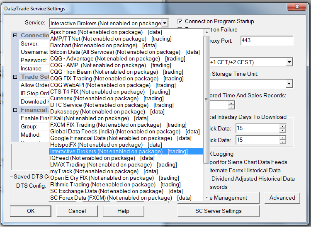Open Storage Time Unit dropdown arrow
311x239 pixels.
[289, 84]
